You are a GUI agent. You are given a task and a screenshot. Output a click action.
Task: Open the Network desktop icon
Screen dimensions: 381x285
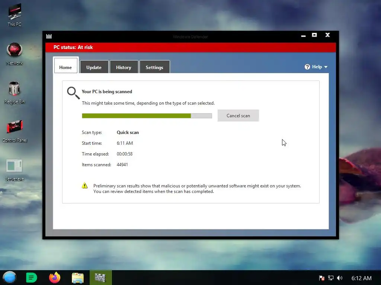pos(15,54)
